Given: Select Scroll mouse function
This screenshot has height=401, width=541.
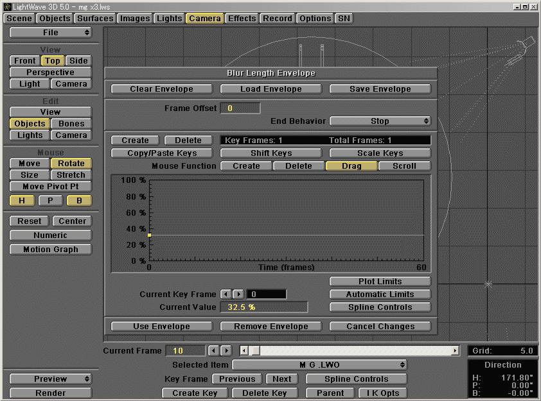Looking at the screenshot, I should 404,166.
